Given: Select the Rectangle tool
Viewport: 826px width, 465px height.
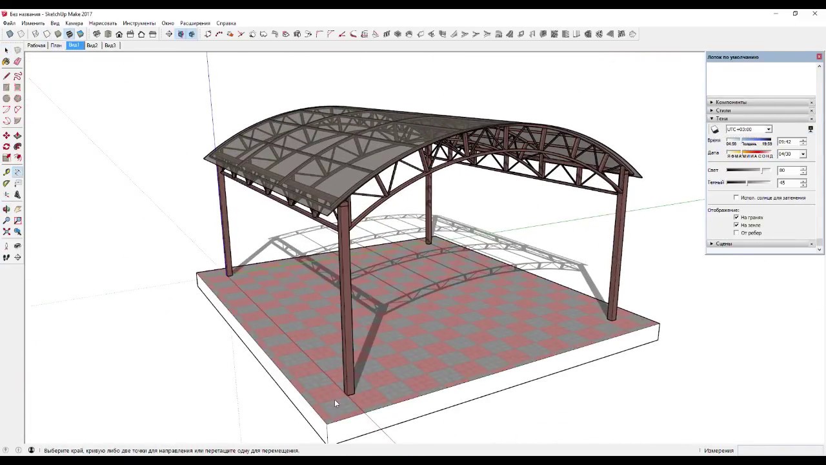Looking at the screenshot, I should 6,87.
